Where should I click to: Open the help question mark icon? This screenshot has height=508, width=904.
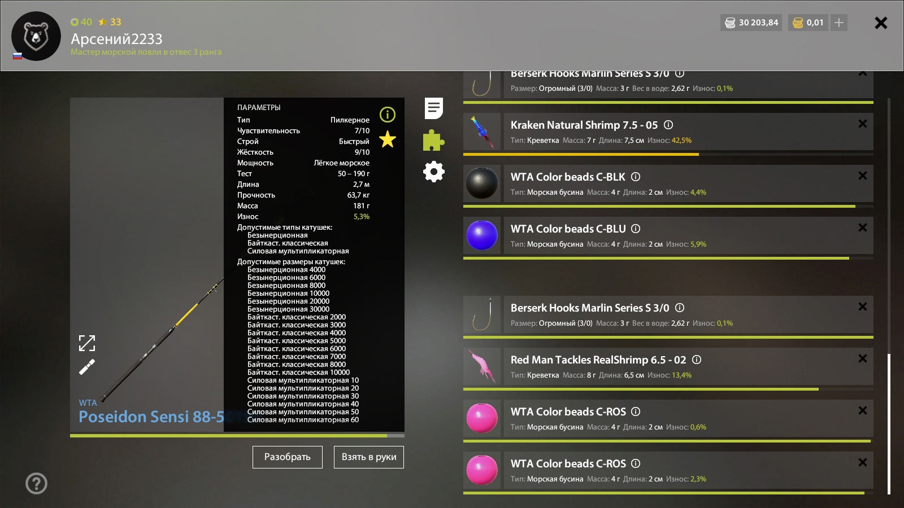pos(36,483)
